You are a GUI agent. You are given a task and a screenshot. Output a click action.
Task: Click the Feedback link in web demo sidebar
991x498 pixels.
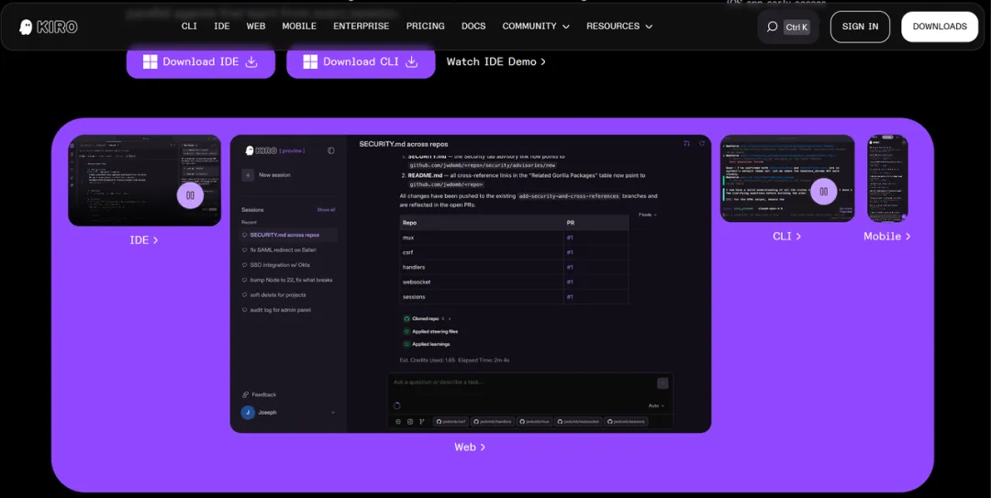(x=259, y=394)
